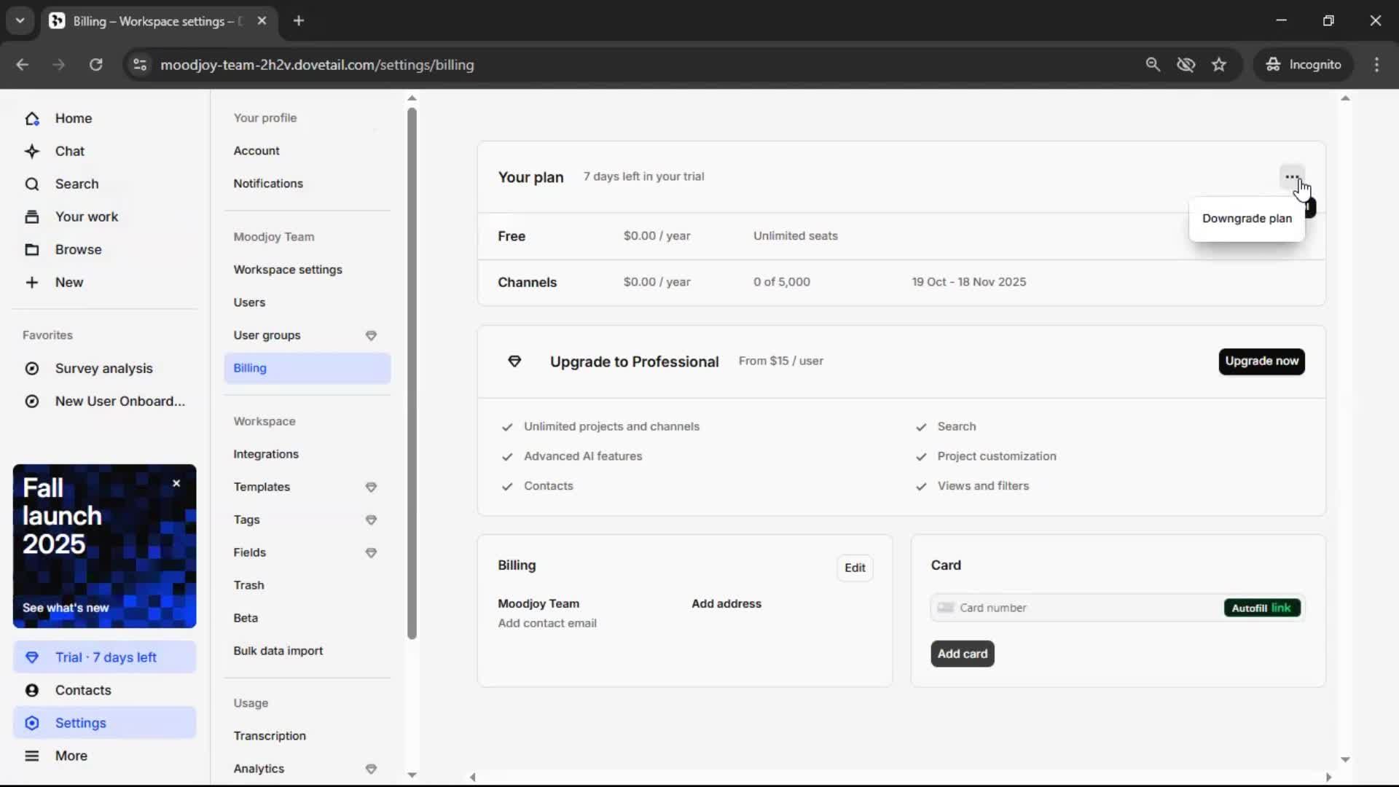
Task: Open Your work inbox icon
Action: 32,216
